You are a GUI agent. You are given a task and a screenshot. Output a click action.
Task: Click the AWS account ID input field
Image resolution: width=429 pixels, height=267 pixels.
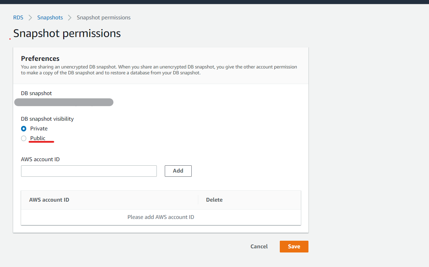[89, 171]
